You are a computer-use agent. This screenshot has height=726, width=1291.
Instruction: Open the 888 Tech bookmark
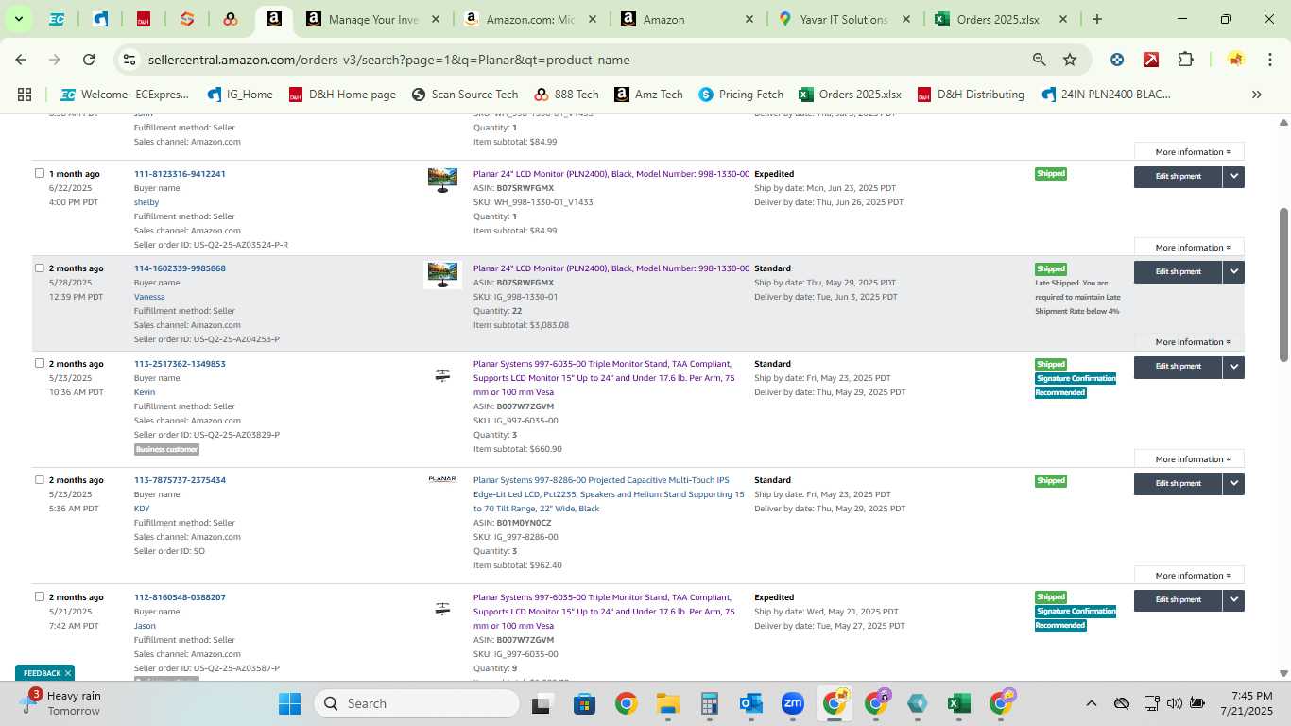click(x=566, y=95)
